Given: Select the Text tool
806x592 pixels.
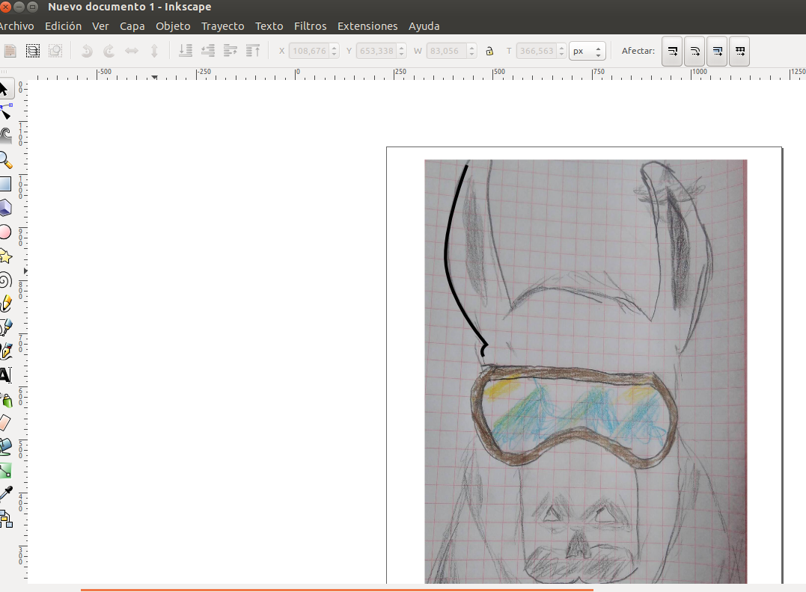Looking at the screenshot, I should [5, 374].
